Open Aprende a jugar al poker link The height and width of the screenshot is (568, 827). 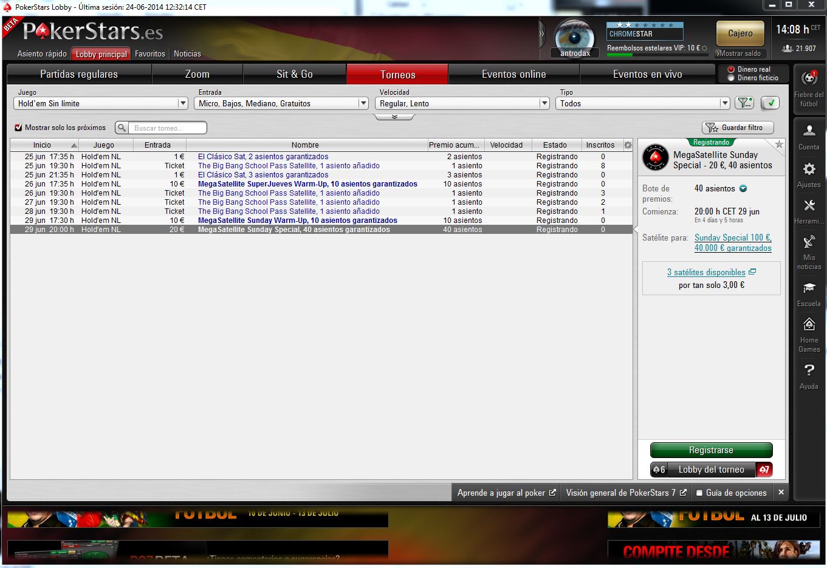click(506, 493)
